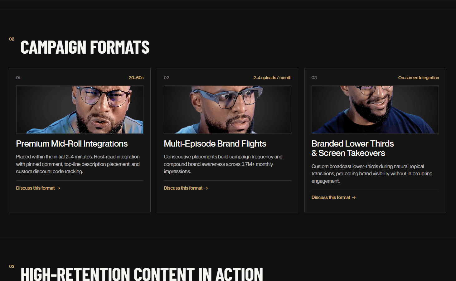456x281 pixels.
Task: Select the Branded Lower Thirds thumbnail image
Action: (x=375, y=109)
